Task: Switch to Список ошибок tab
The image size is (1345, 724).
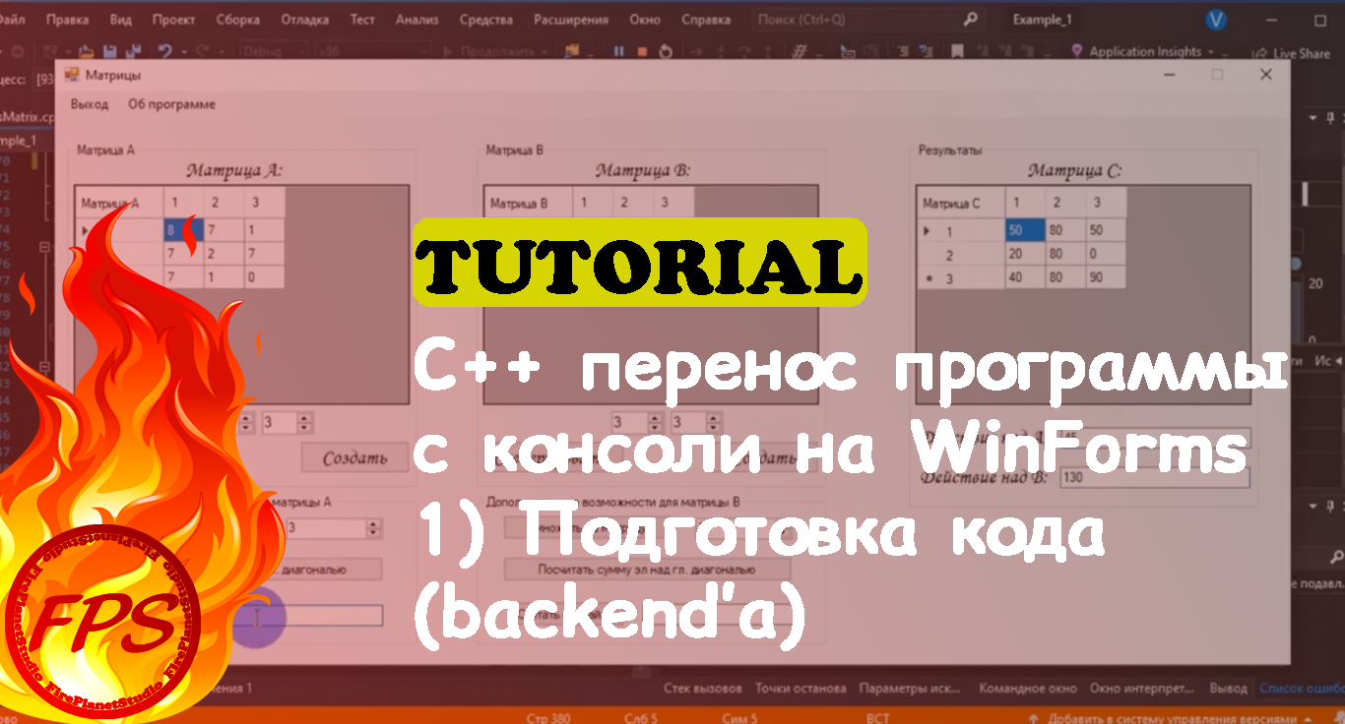Action: [x=1302, y=688]
